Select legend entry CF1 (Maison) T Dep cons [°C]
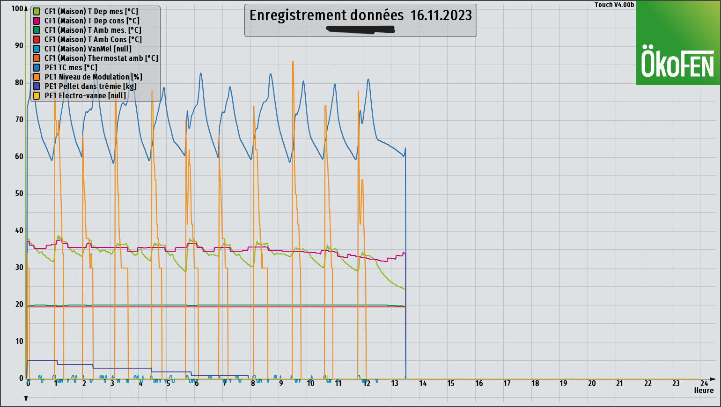This screenshot has height=407, width=721. 92,21
